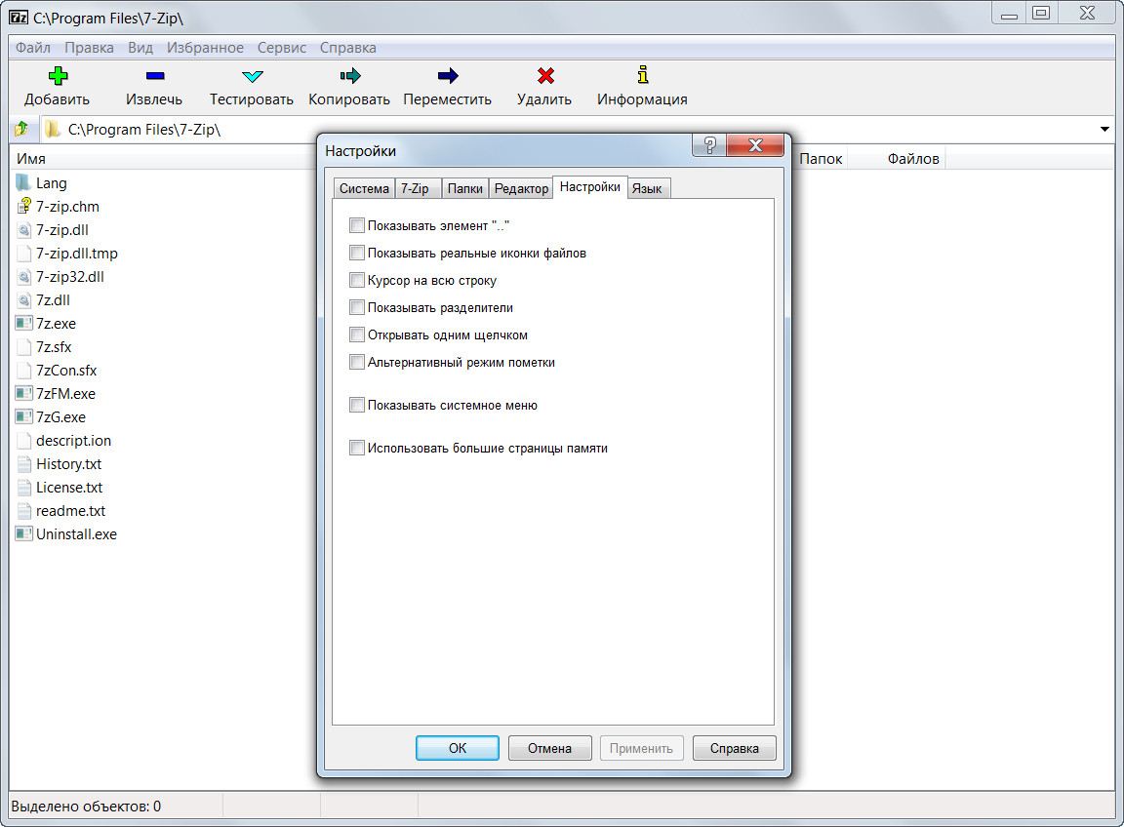Click the 7zG.exe application icon
1124x827 pixels.
pos(23,417)
